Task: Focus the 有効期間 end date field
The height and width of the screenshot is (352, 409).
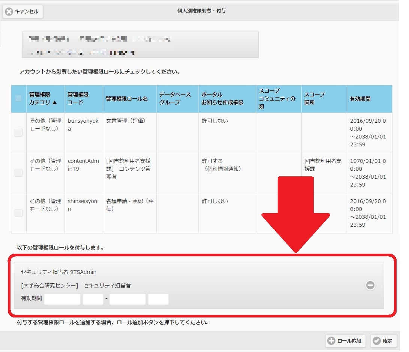Action: tap(128, 299)
